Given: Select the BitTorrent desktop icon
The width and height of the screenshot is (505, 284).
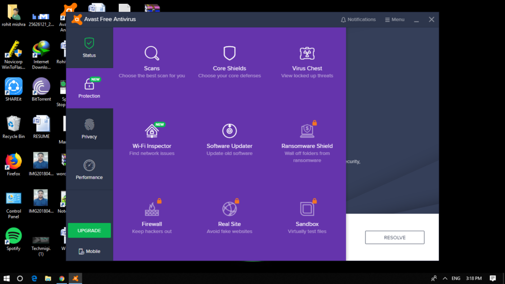Looking at the screenshot, I should 41,90.
